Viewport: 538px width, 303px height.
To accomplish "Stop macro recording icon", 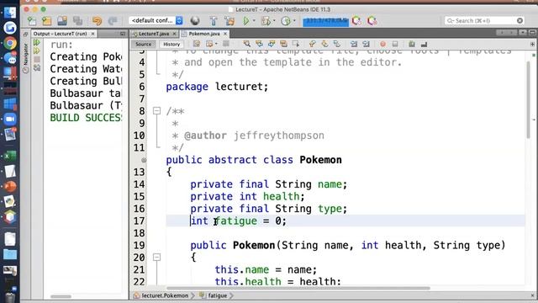I will 395,44.
